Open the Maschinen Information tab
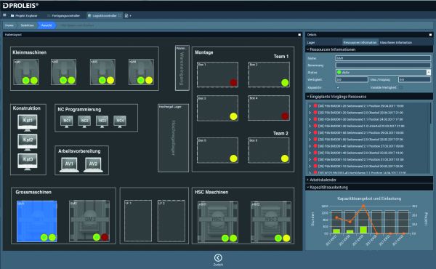Screen dimensions: 436x269 [396, 43]
